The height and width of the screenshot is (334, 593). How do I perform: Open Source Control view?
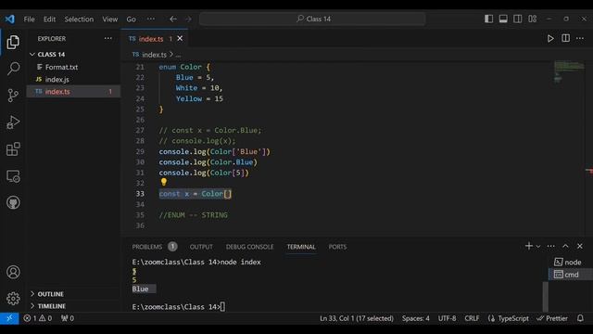tap(13, 95)
